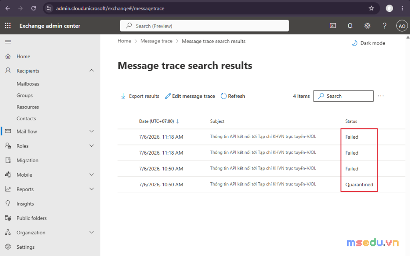Viewport: 410px width, 256px height.
Task: Click the Insights lightbulb icon
Action: tap(8, 204)
